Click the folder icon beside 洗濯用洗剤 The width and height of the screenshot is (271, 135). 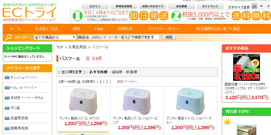point(7,118)
